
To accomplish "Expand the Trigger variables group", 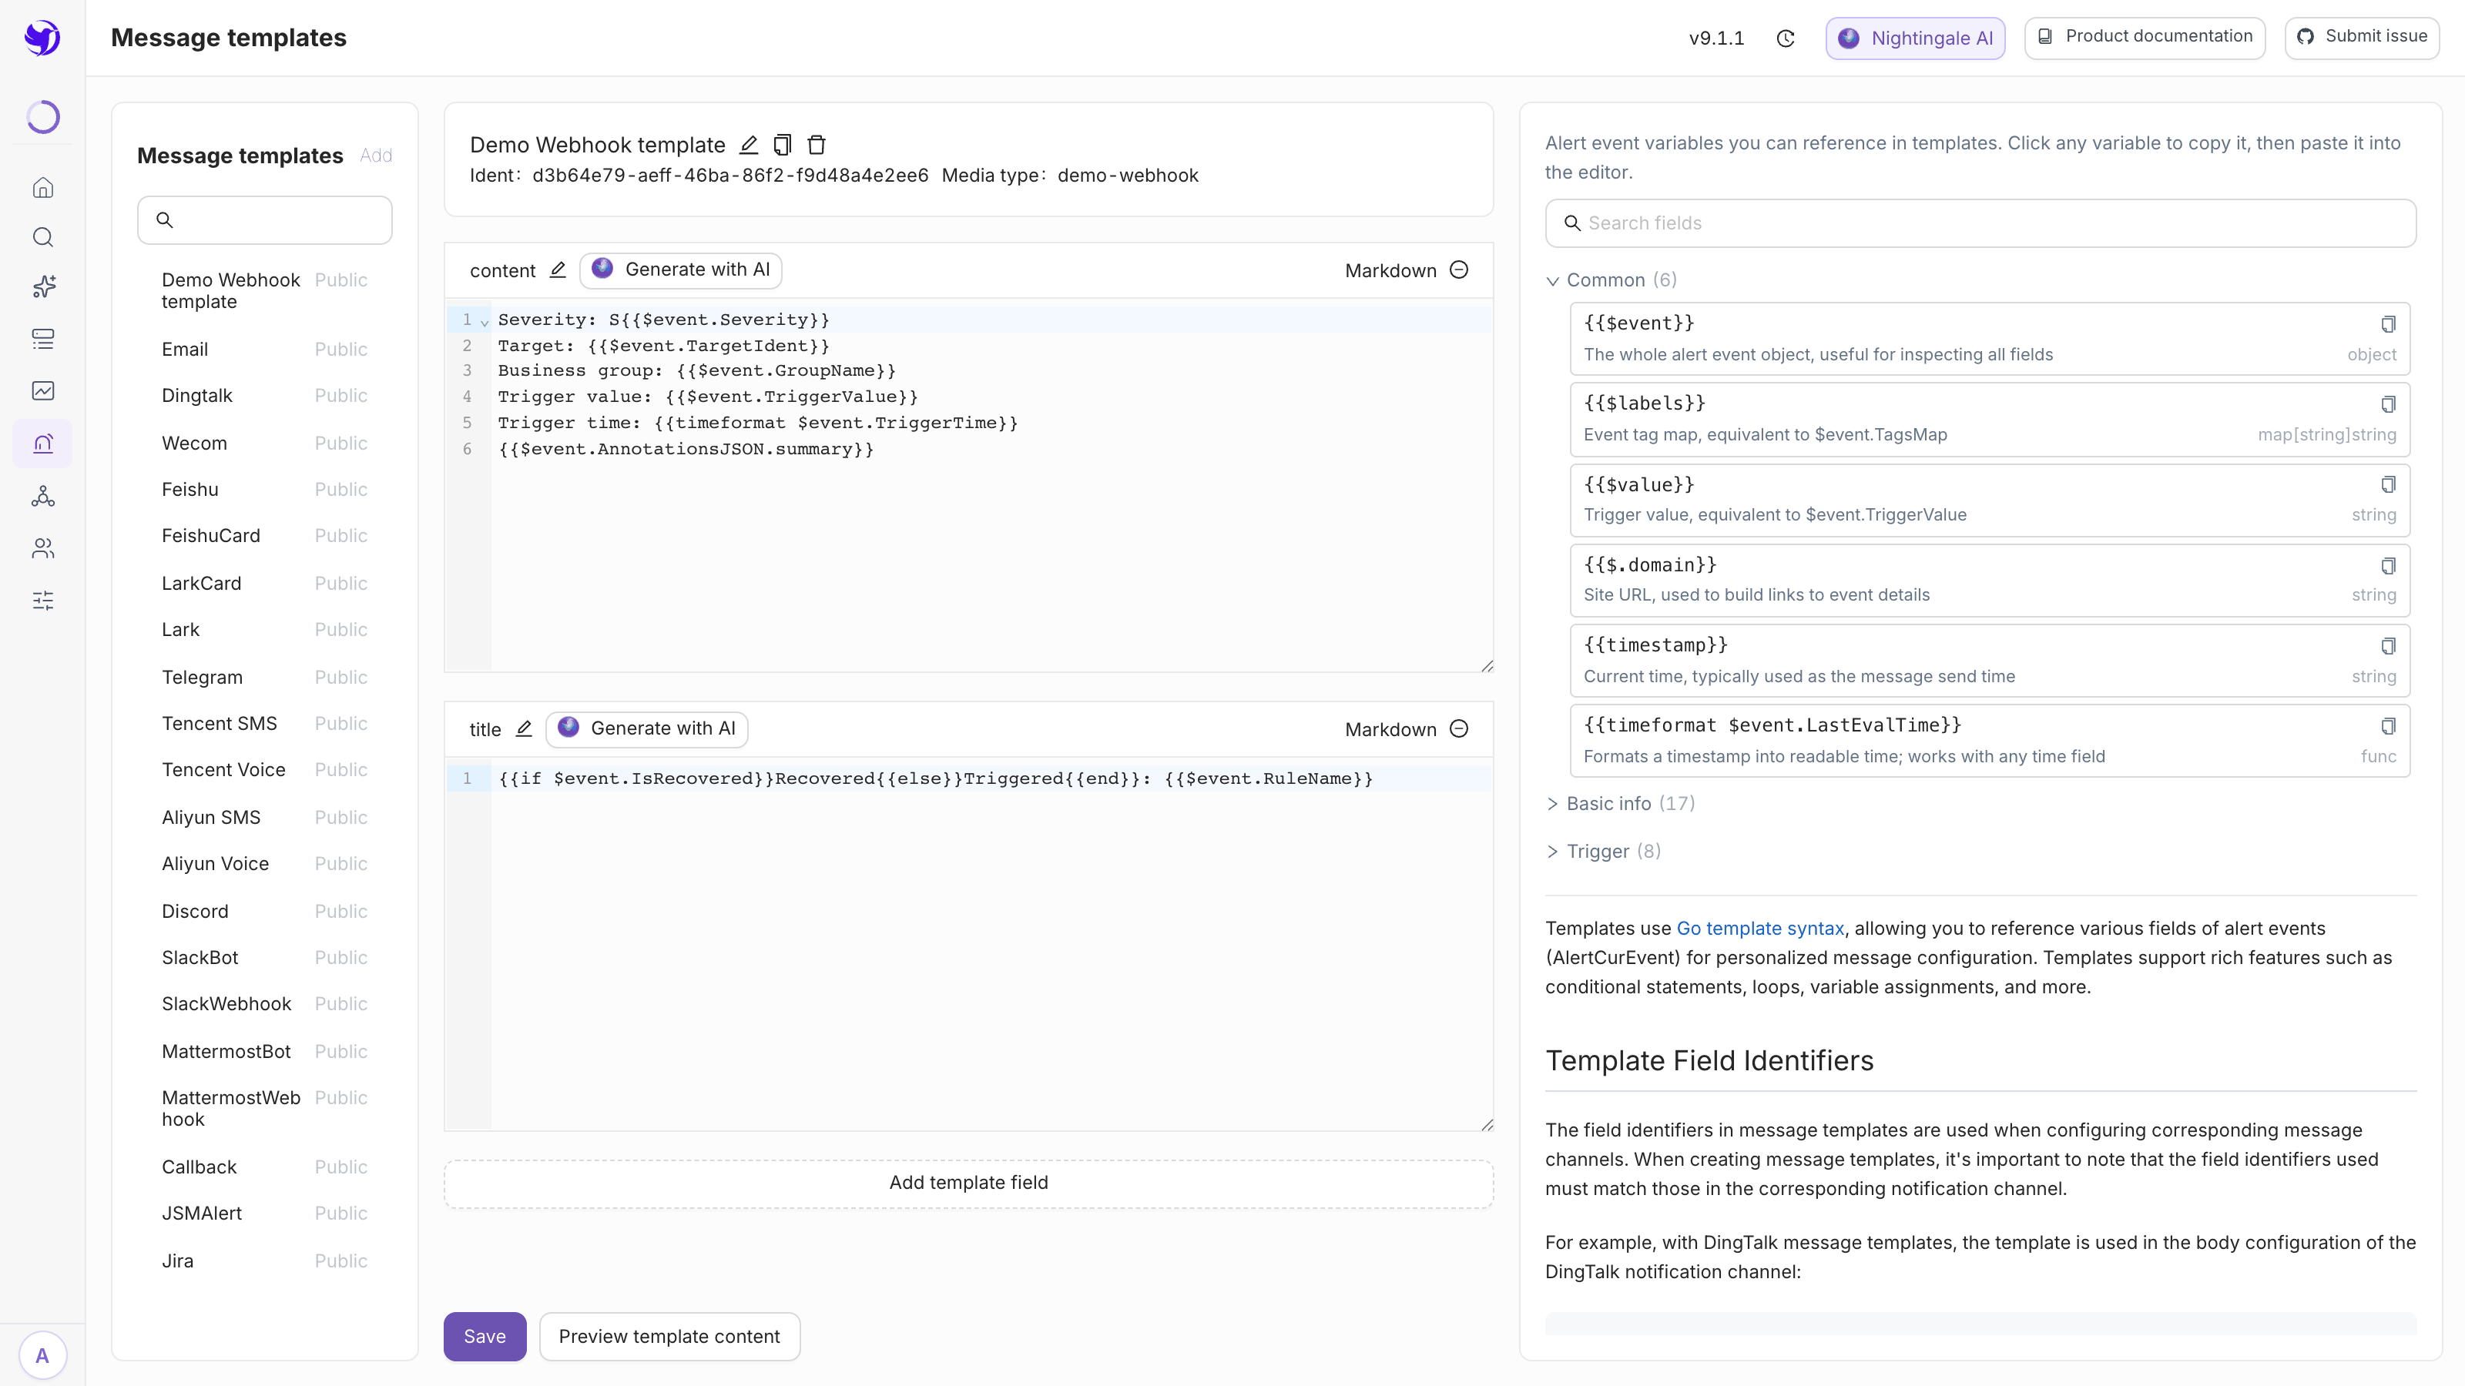I will click(1603, 852).
